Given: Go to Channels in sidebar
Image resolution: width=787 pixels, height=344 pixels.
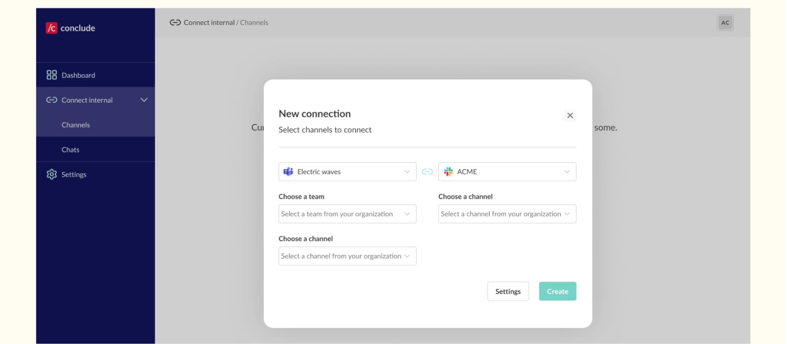Looking at the screenshot, I should coord(96,125).
